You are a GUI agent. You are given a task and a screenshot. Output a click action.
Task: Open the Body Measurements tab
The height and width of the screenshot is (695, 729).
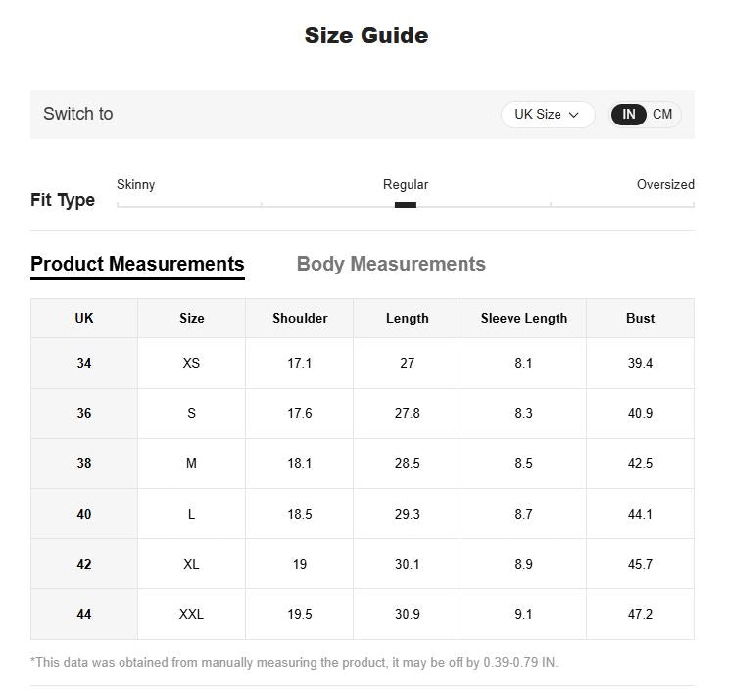[x=391, y=264]
